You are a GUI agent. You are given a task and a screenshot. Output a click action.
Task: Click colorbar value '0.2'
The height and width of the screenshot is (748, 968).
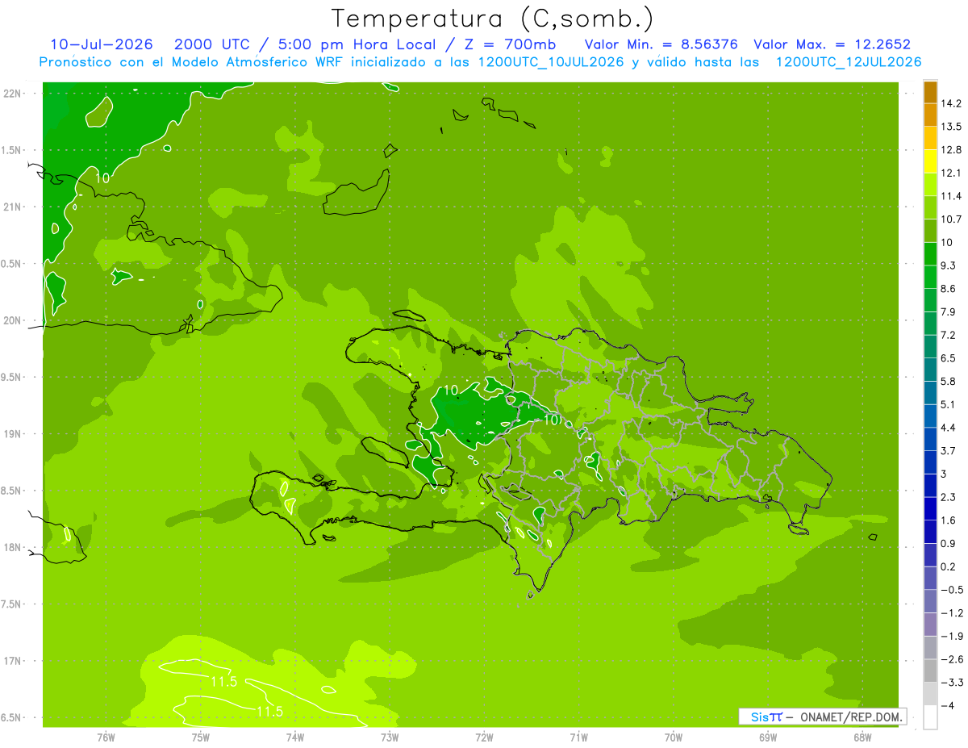(x=949, y=566)
